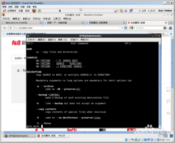Open the search engine selector dropdown

[132, 28]
